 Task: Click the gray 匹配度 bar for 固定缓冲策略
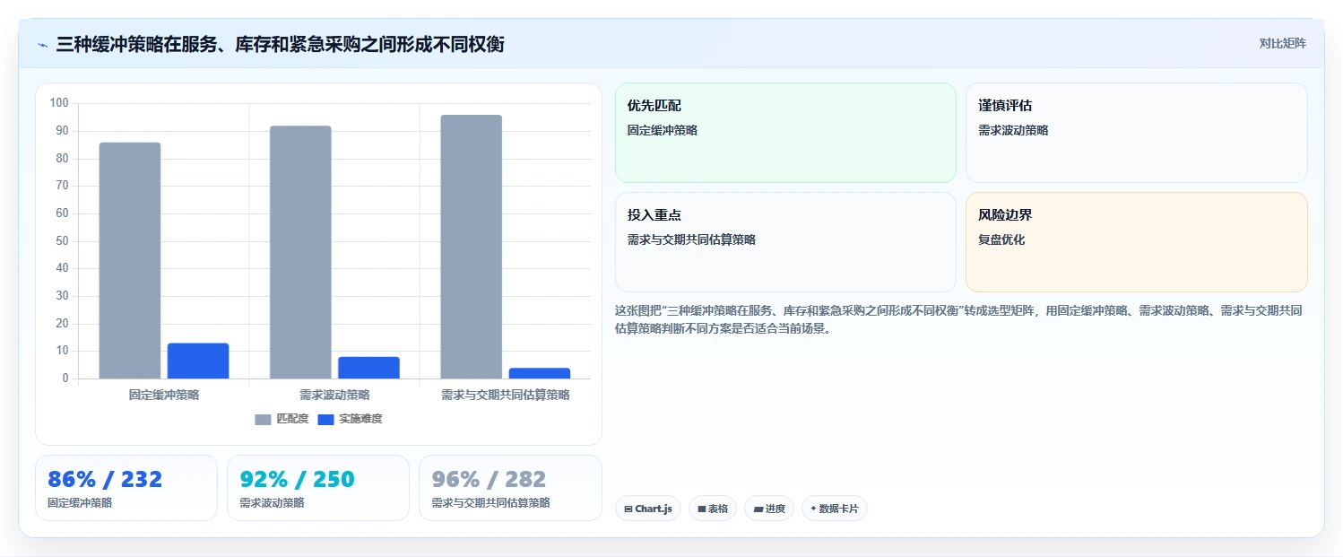point(130,260)
